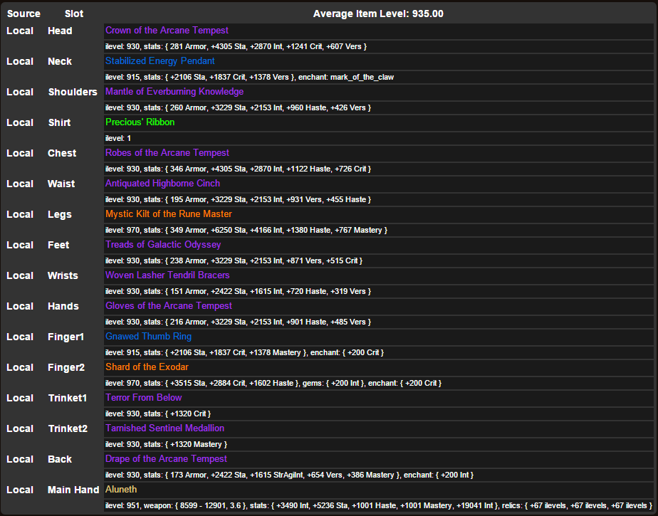Click the Treads of Galactic Odyssey link
This screenshot has height=516, width=658.
pos(163,245)
